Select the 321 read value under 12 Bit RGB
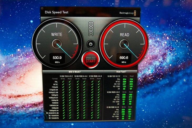Viewport: 192px width, 128px height. tap(130, 110)
